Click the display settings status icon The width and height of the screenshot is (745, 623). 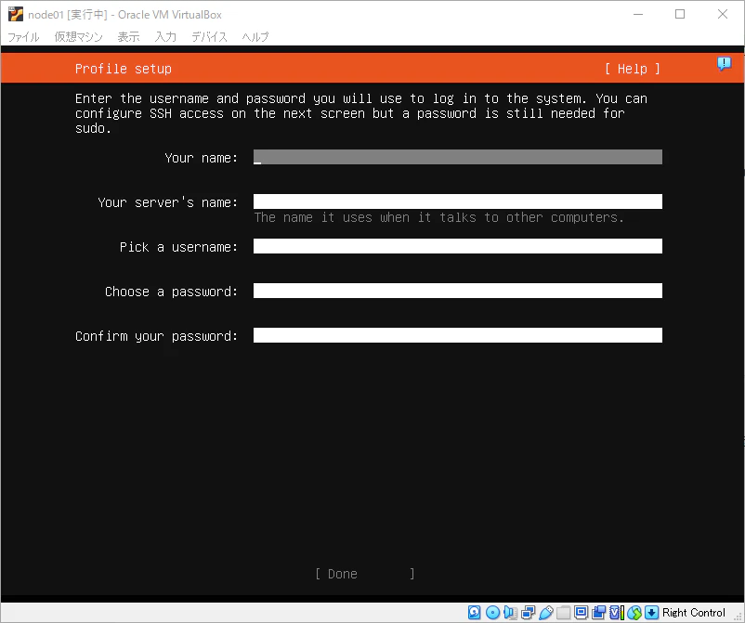(x=582, y=613)
